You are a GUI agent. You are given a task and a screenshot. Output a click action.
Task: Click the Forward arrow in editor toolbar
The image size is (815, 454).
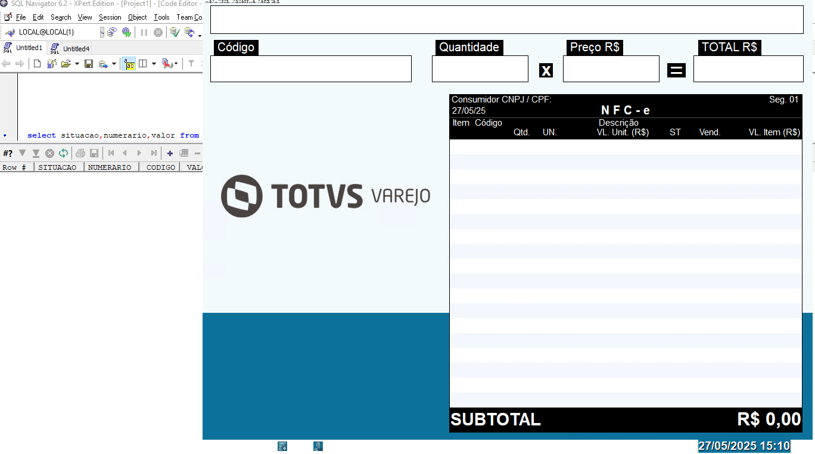point(20,64)
